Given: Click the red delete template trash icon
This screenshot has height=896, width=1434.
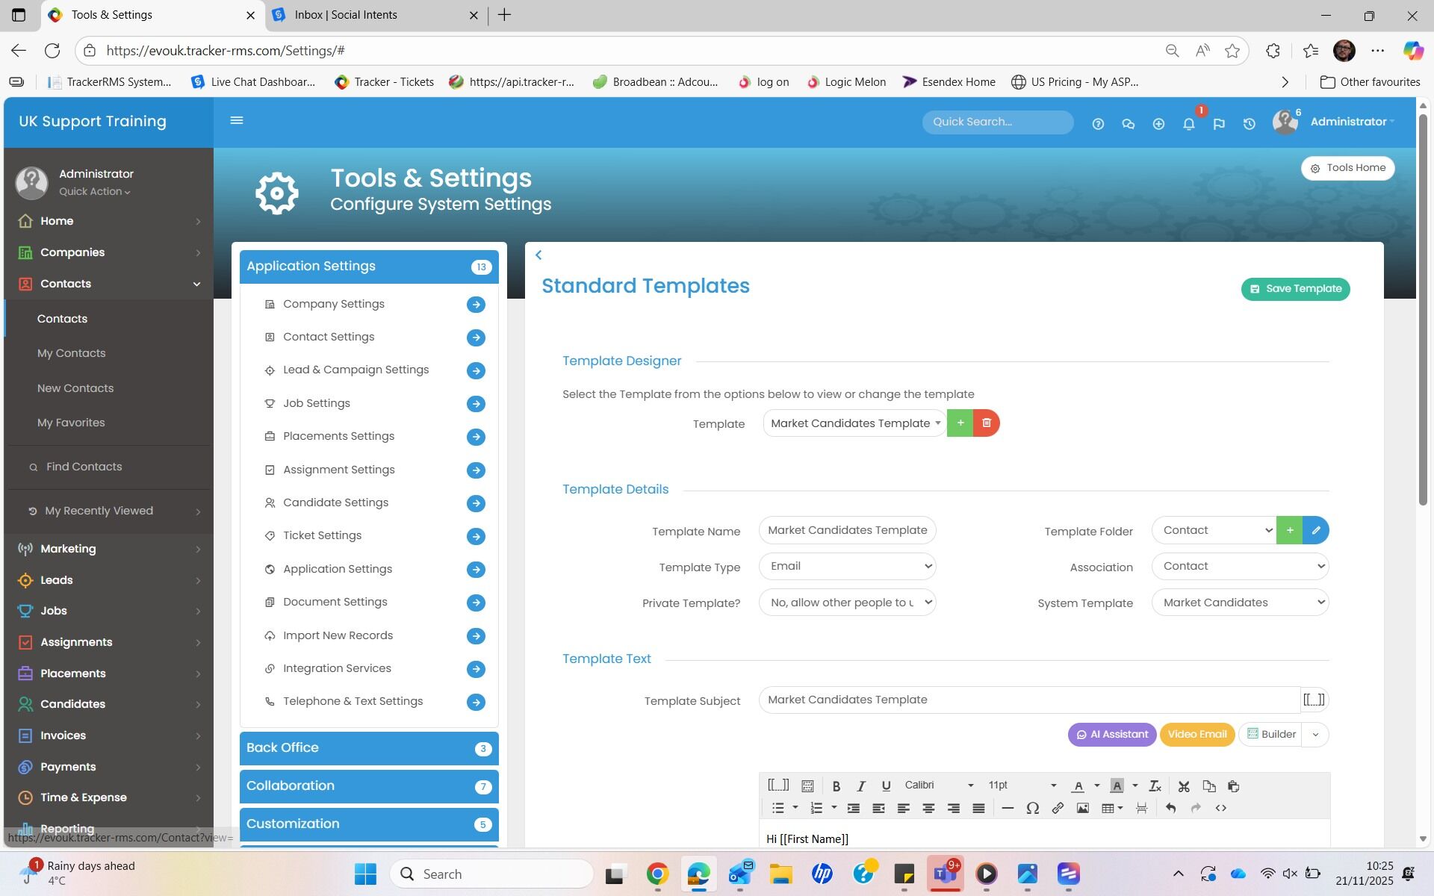Looking at the screenshot, I should pos(987,423).
